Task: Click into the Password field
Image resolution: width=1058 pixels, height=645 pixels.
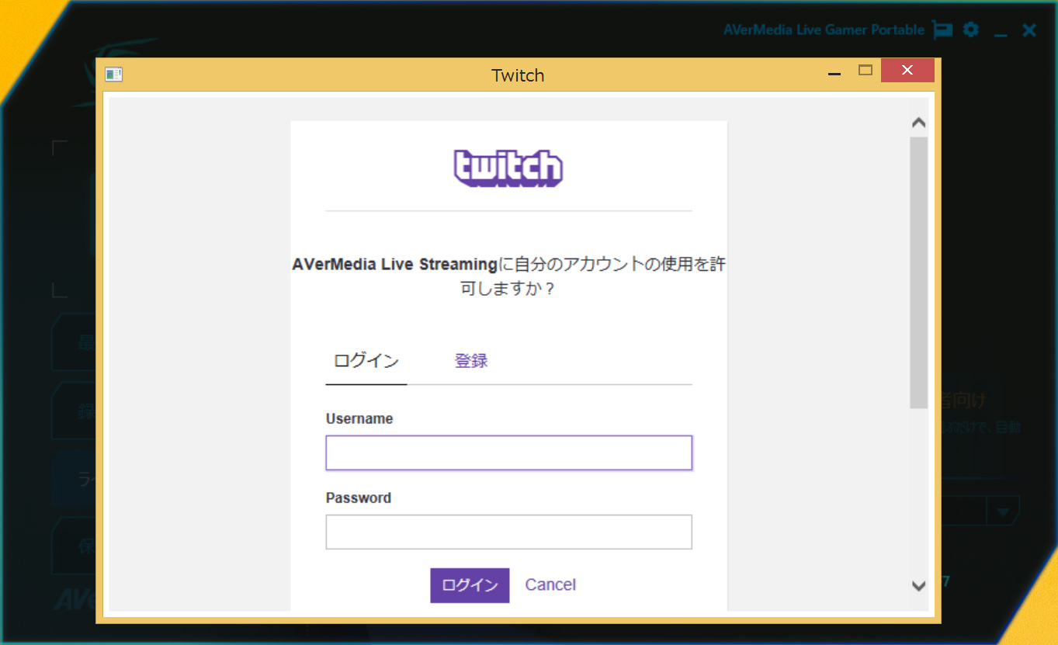Action: (508, 532)
